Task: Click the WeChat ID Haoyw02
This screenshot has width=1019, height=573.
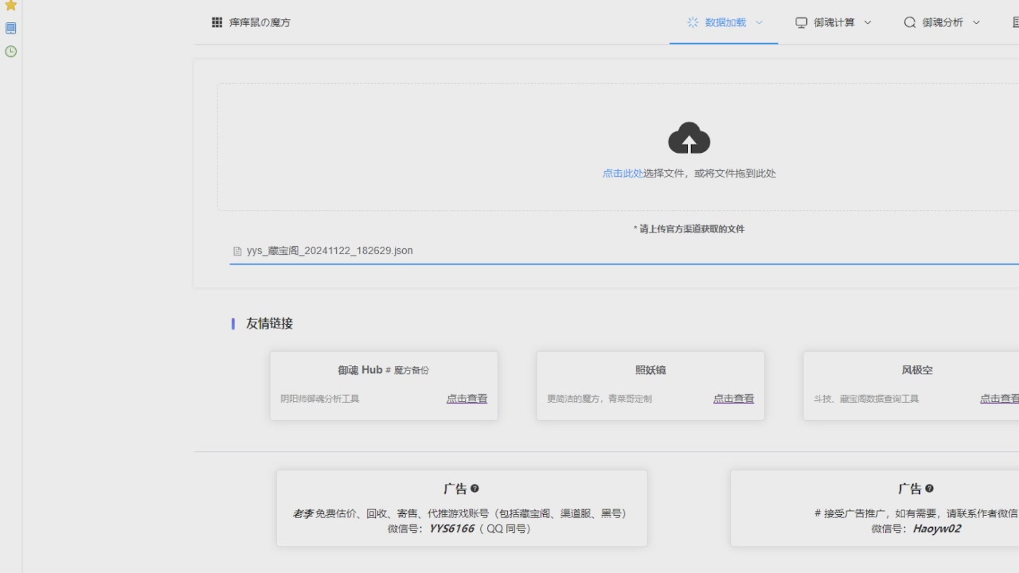Action: pos(936,528)
